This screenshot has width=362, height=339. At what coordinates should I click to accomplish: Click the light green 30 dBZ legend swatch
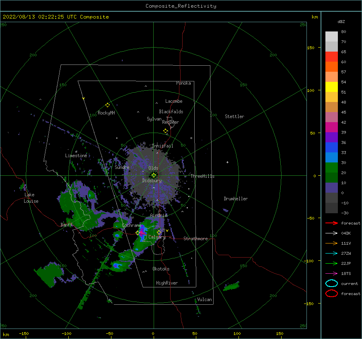coord(331,167)
